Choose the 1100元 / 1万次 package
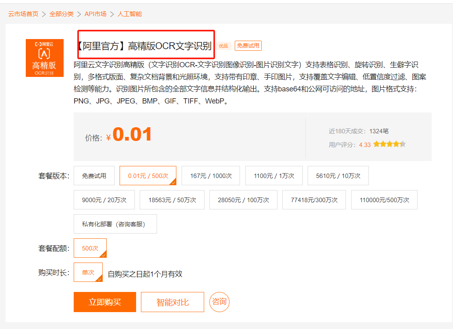 coord(274,176)
